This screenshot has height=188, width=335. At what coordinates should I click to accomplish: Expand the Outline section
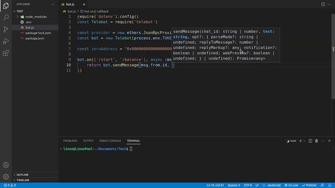[x=35, y=175]
